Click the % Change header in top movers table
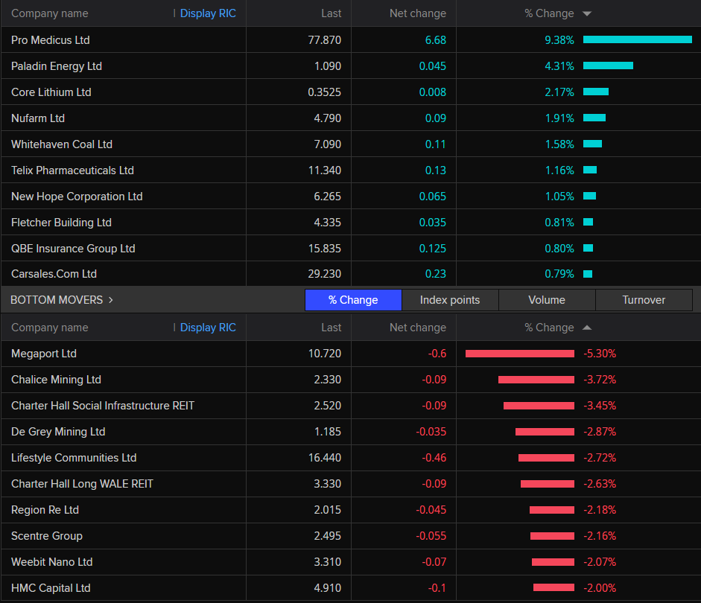Viewport: 701px width, 603px height. [549, 13]
